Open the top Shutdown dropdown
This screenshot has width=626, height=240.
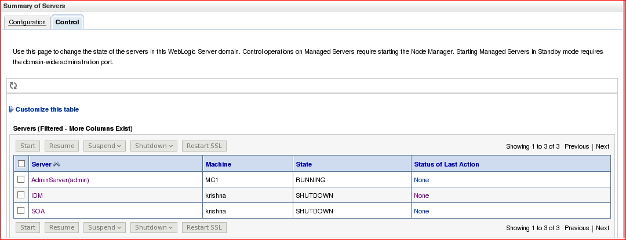point(154,146)
